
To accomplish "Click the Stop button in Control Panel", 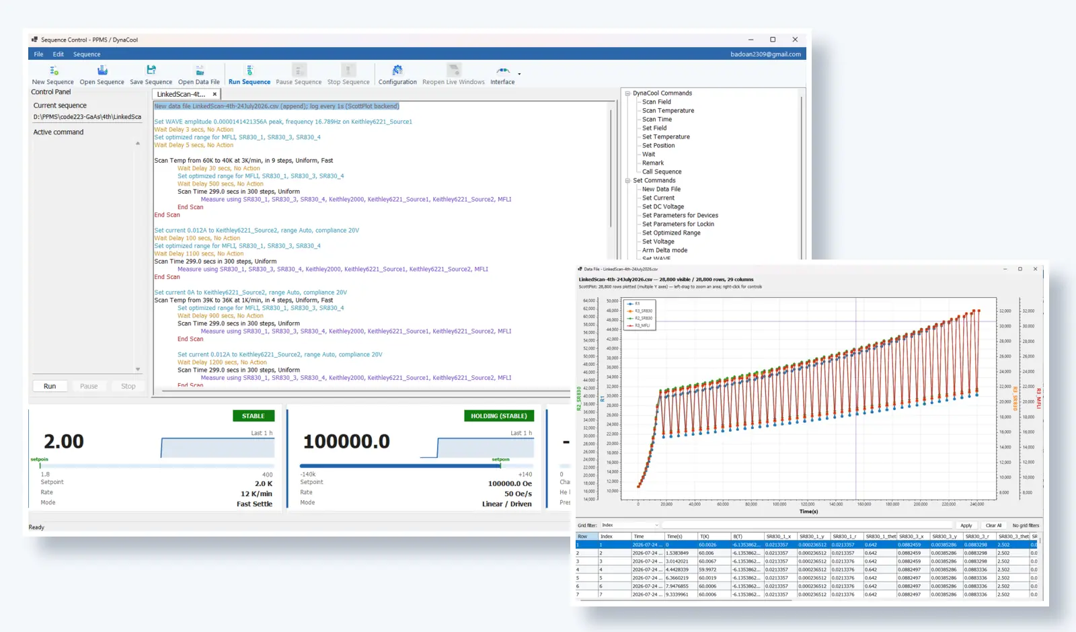I will click(x=128, y=387).
